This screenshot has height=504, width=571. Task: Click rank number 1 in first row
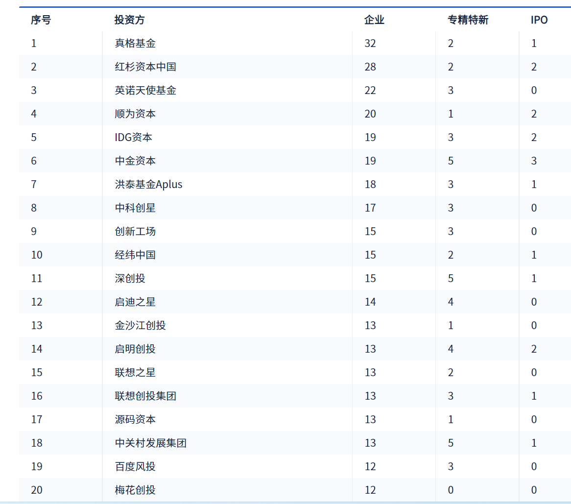tap(34, 43)
